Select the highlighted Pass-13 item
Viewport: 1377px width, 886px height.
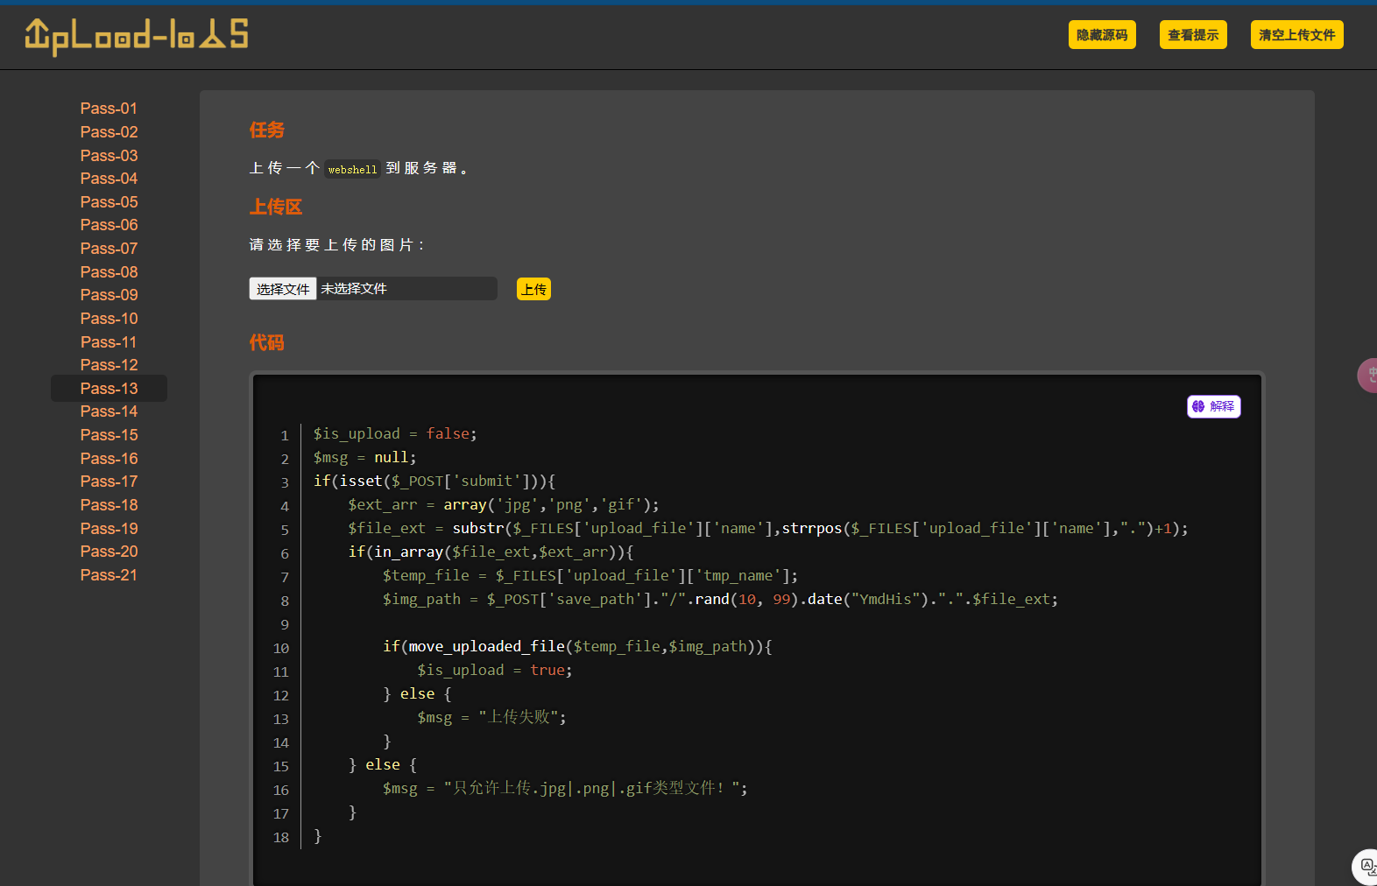[109, 389]
